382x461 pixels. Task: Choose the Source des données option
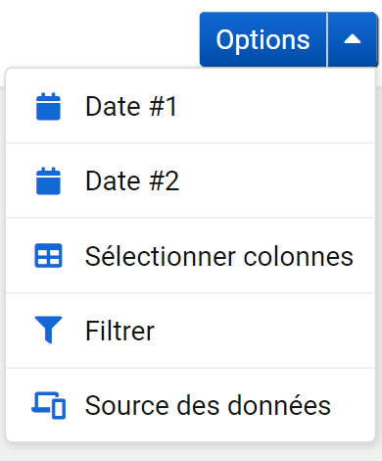tap(190, 405)
